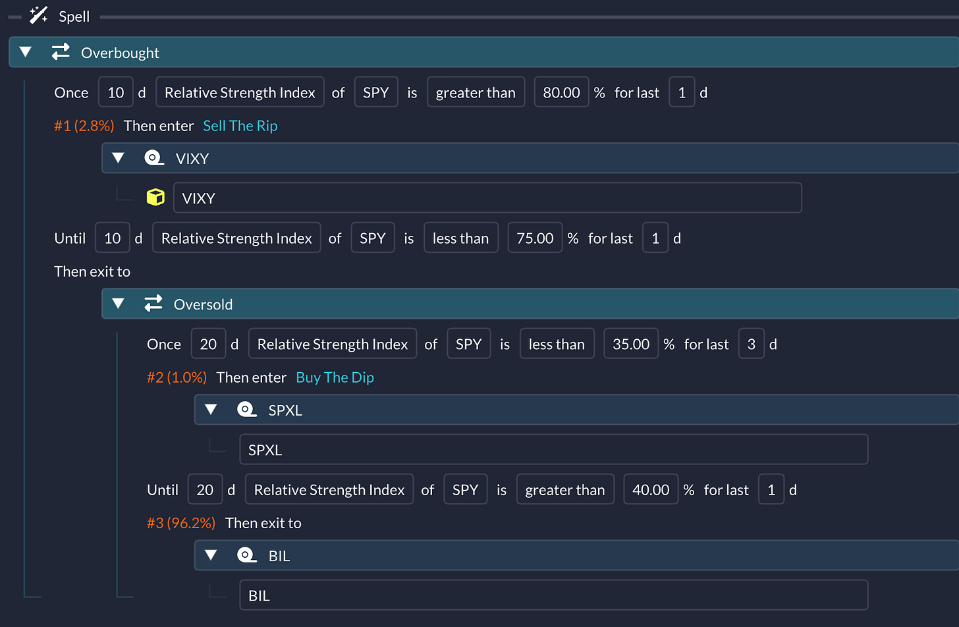Image resolution: width=959 pixels, height=627 pixels.
Task: Open the less than comparator beside 35.00
Action: coord(557,344)
